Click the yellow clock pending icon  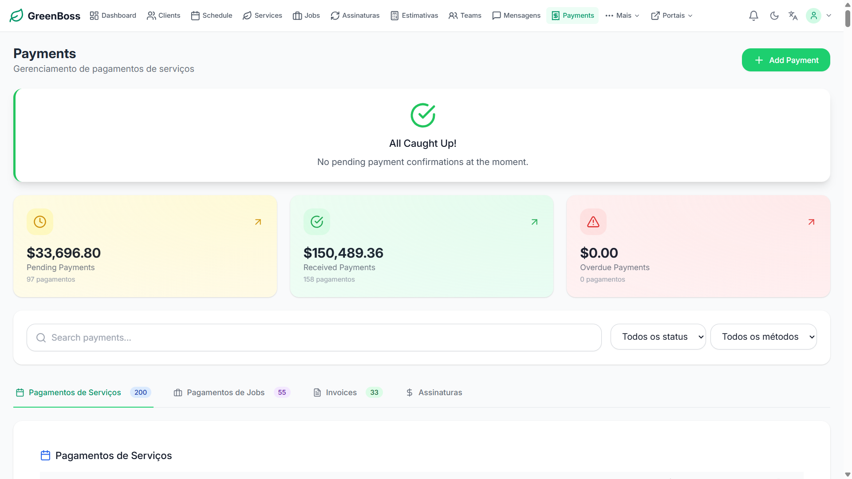point(40,222)
